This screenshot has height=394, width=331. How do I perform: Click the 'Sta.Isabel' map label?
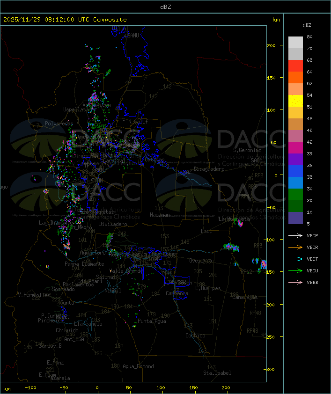click(217, 373)
